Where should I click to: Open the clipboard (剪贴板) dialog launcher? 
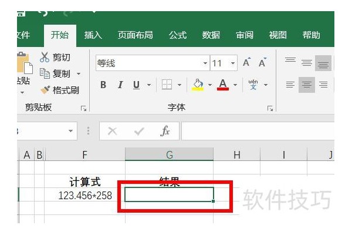tap(83, 109)
